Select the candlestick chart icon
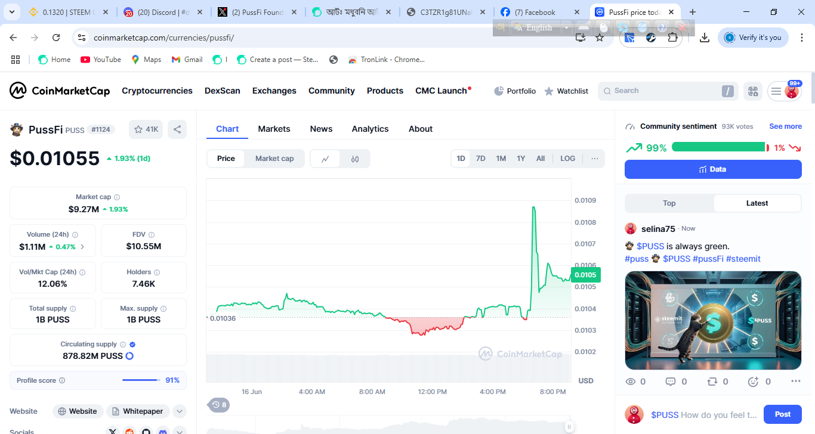815x434 pixels. 355,159
